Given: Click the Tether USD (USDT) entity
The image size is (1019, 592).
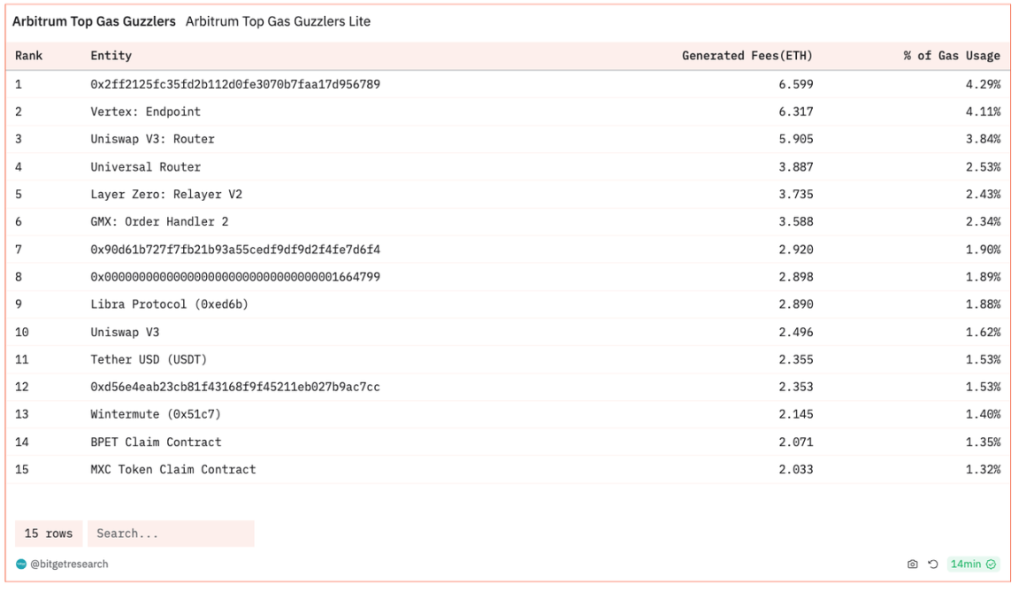Looking at the screenshot, I should pyautogui.click(x=149, y=359).
